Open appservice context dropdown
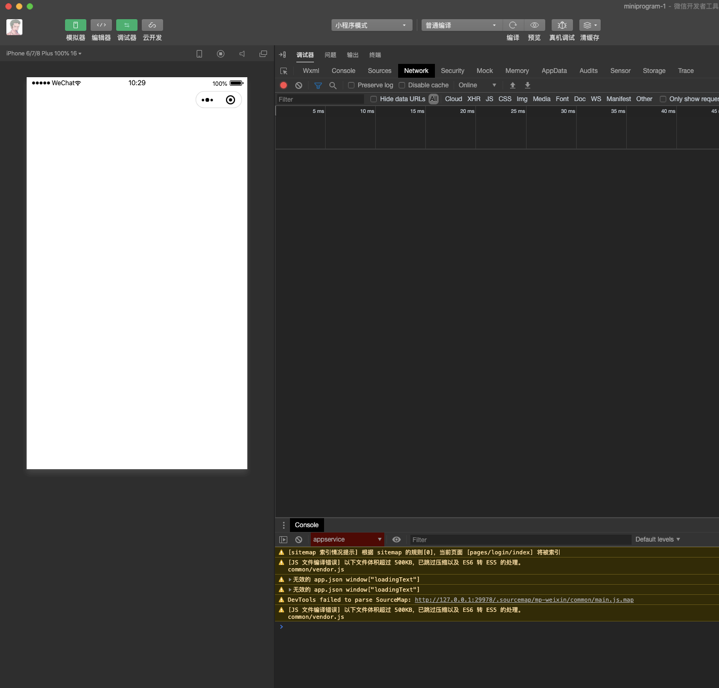 pos(348,539)
